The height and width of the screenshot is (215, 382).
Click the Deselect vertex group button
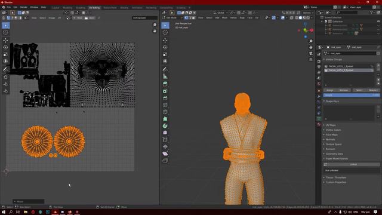pos(373,90)
